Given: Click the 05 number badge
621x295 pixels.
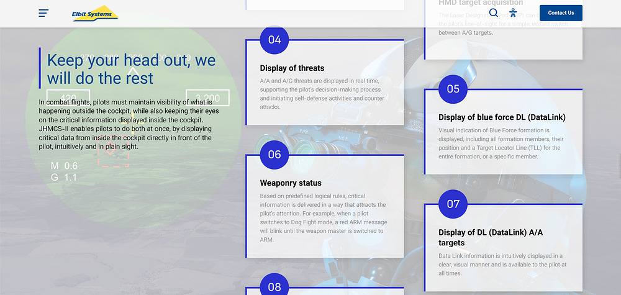Looking at the screenshot, I should click(453, 89).
